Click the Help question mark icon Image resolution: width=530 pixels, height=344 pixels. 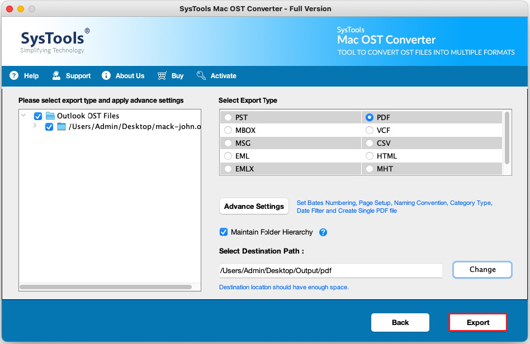pyautogui.click(x=14, y=75)
